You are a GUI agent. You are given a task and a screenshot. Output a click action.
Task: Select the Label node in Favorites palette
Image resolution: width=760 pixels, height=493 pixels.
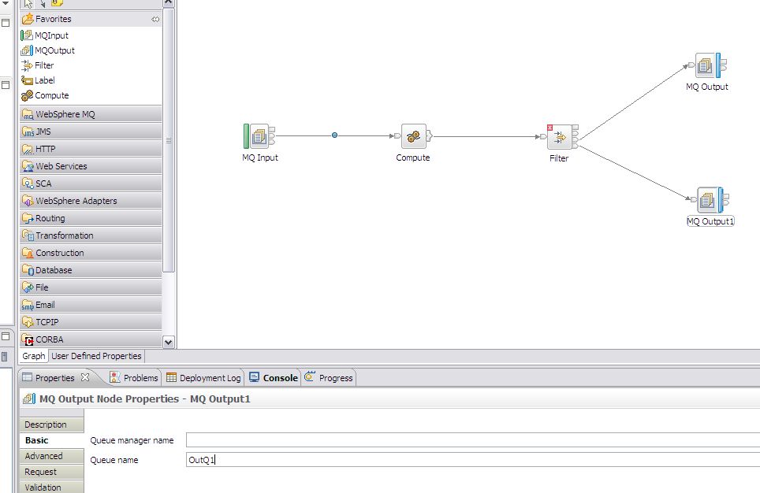pos(38,80)
